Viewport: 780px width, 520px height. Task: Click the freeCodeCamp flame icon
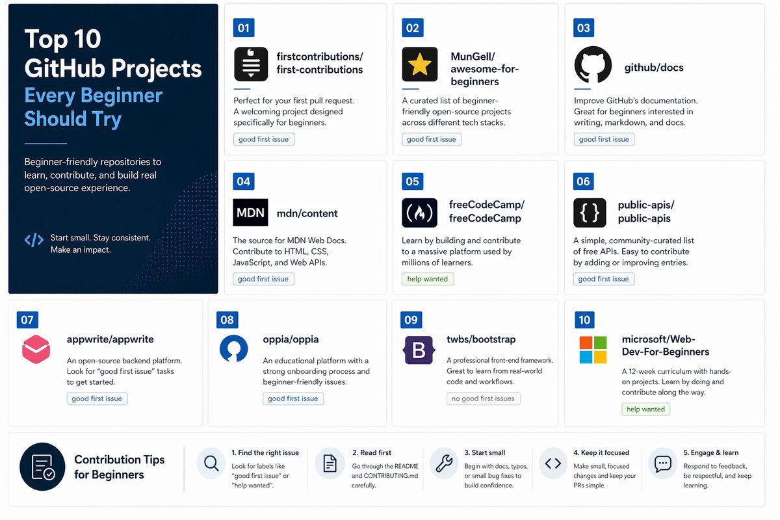[x=419, y=212]
